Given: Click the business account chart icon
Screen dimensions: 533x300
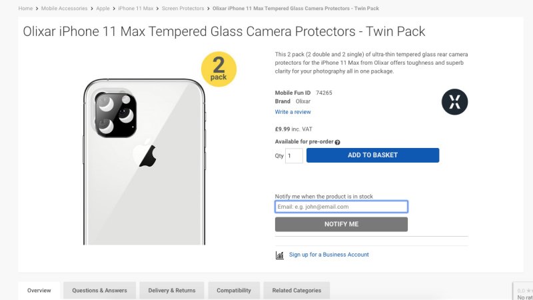Looking at the screenshot, I should tap(280, 255).
